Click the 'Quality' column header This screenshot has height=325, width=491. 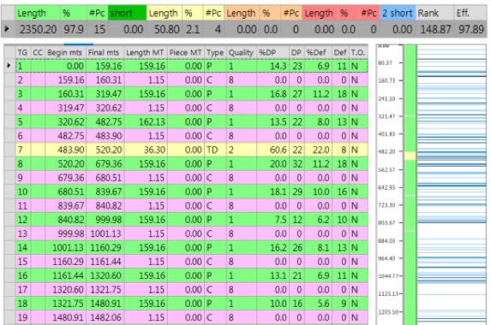241,52
